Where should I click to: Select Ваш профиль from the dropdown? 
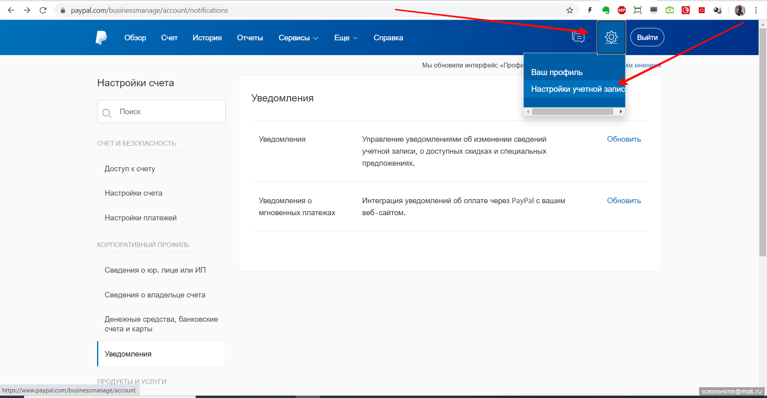point(556,72)
